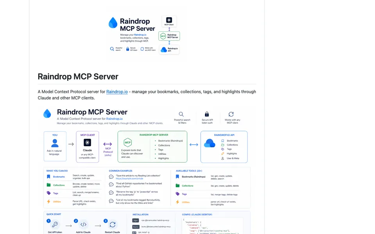Click the bookmark icon under WHAT YOU CAN DO
This screenshot has width=375, height=234.
coord(48,177)
